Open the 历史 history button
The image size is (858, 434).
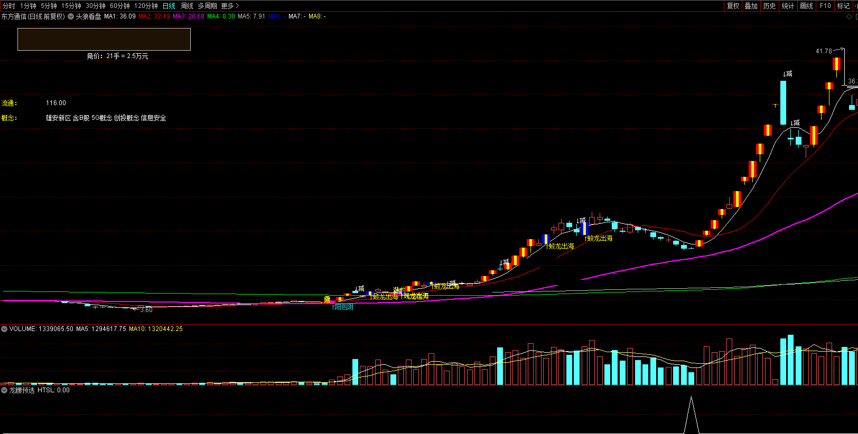(x=769, y=6)
